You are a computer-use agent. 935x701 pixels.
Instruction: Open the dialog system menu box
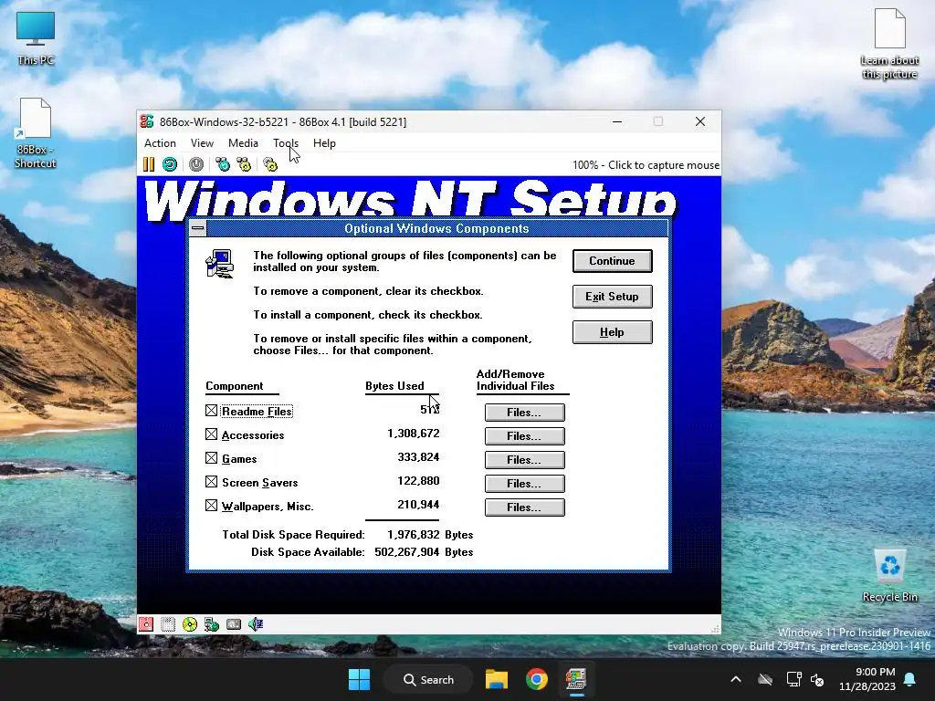pyautogui.click(x=198, y=228)
